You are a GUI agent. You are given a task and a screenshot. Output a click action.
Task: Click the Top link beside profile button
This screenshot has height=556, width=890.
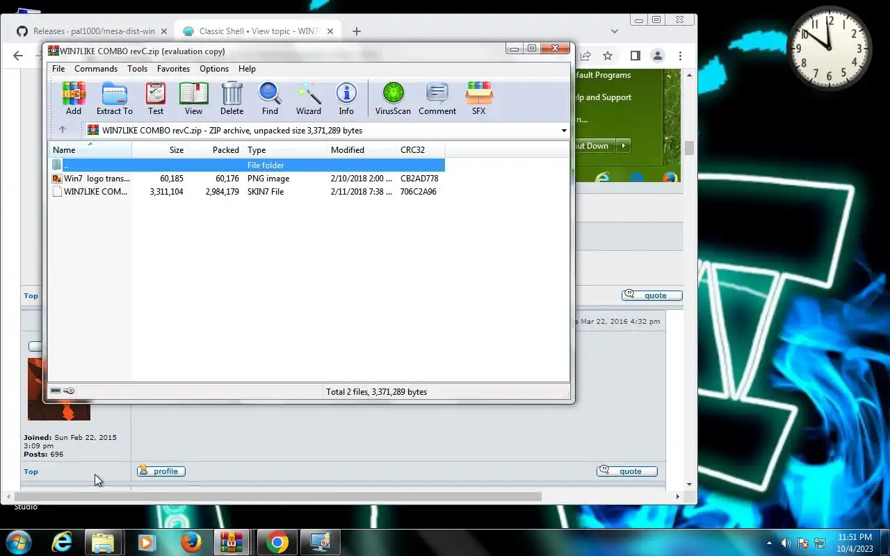[31, 471]
